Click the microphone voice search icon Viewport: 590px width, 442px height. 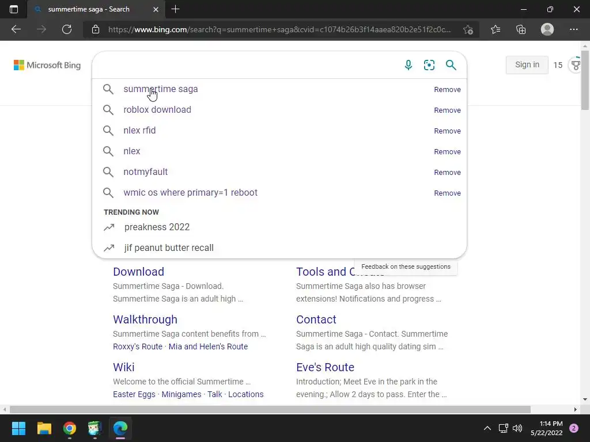point(409,65)
